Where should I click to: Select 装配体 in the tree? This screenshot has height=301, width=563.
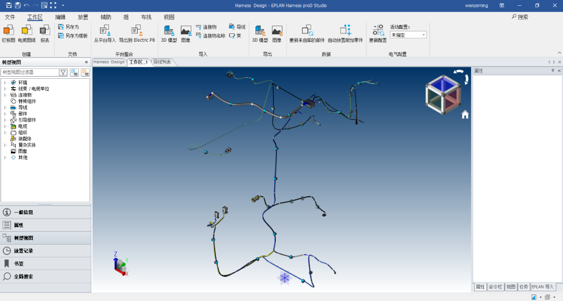pyautogui.click(x=25, y=139)
